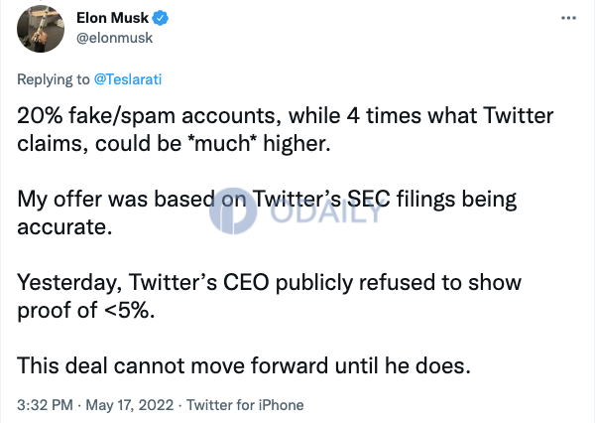Screen dimensions: 595x423
Task: Click the 3:32 PM timestamp
Action: click(45, 405)
